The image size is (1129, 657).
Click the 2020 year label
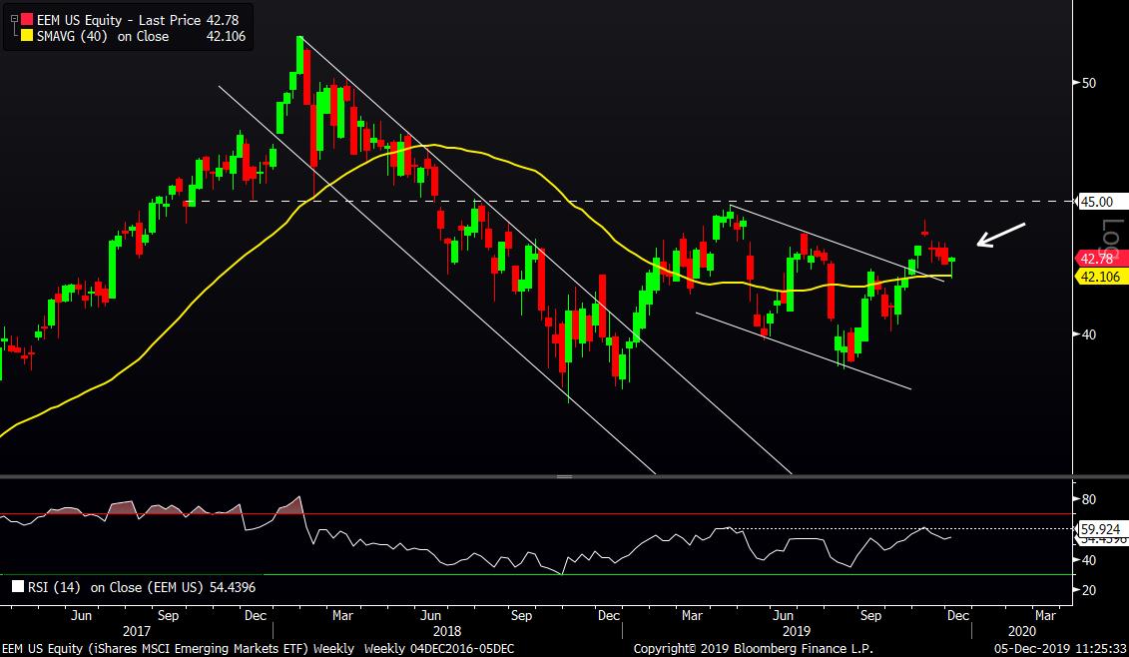[x=1022, y=631]
